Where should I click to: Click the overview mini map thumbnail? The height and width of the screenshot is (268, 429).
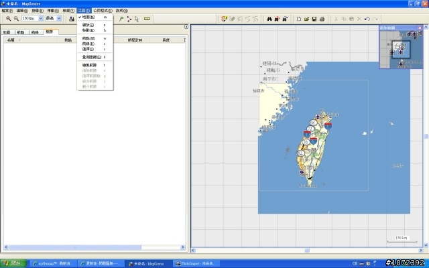point(401,49)
